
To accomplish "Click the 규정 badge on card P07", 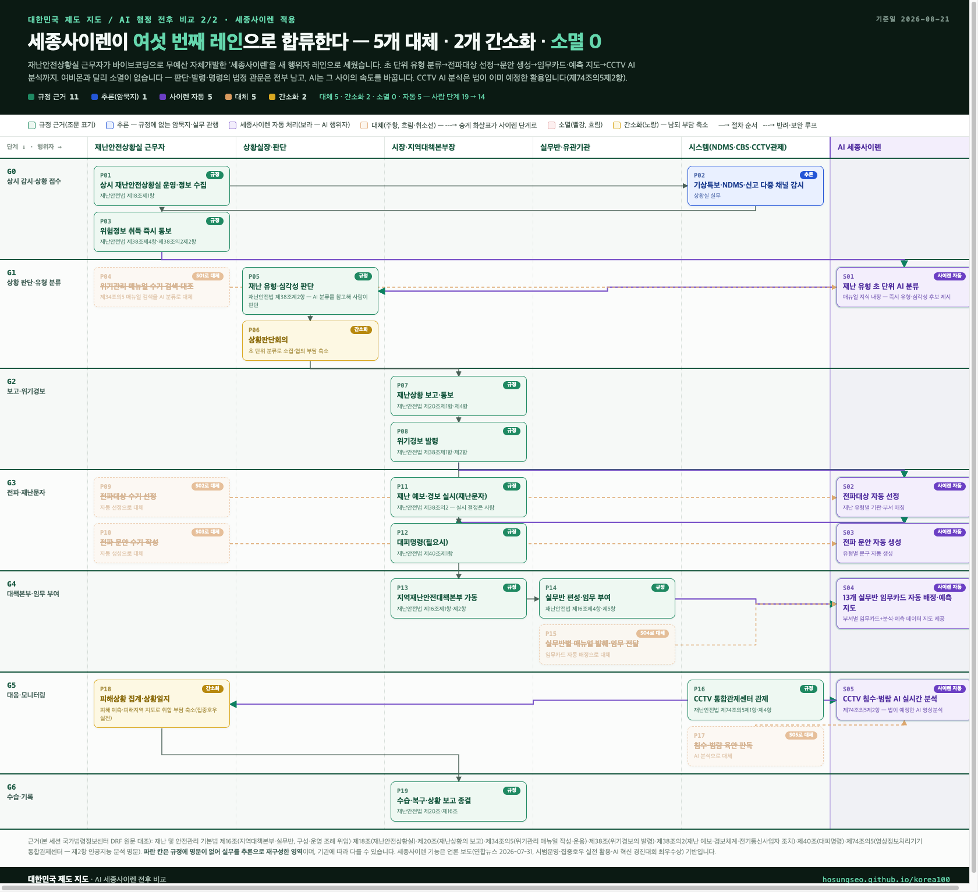I will (512, 385).
